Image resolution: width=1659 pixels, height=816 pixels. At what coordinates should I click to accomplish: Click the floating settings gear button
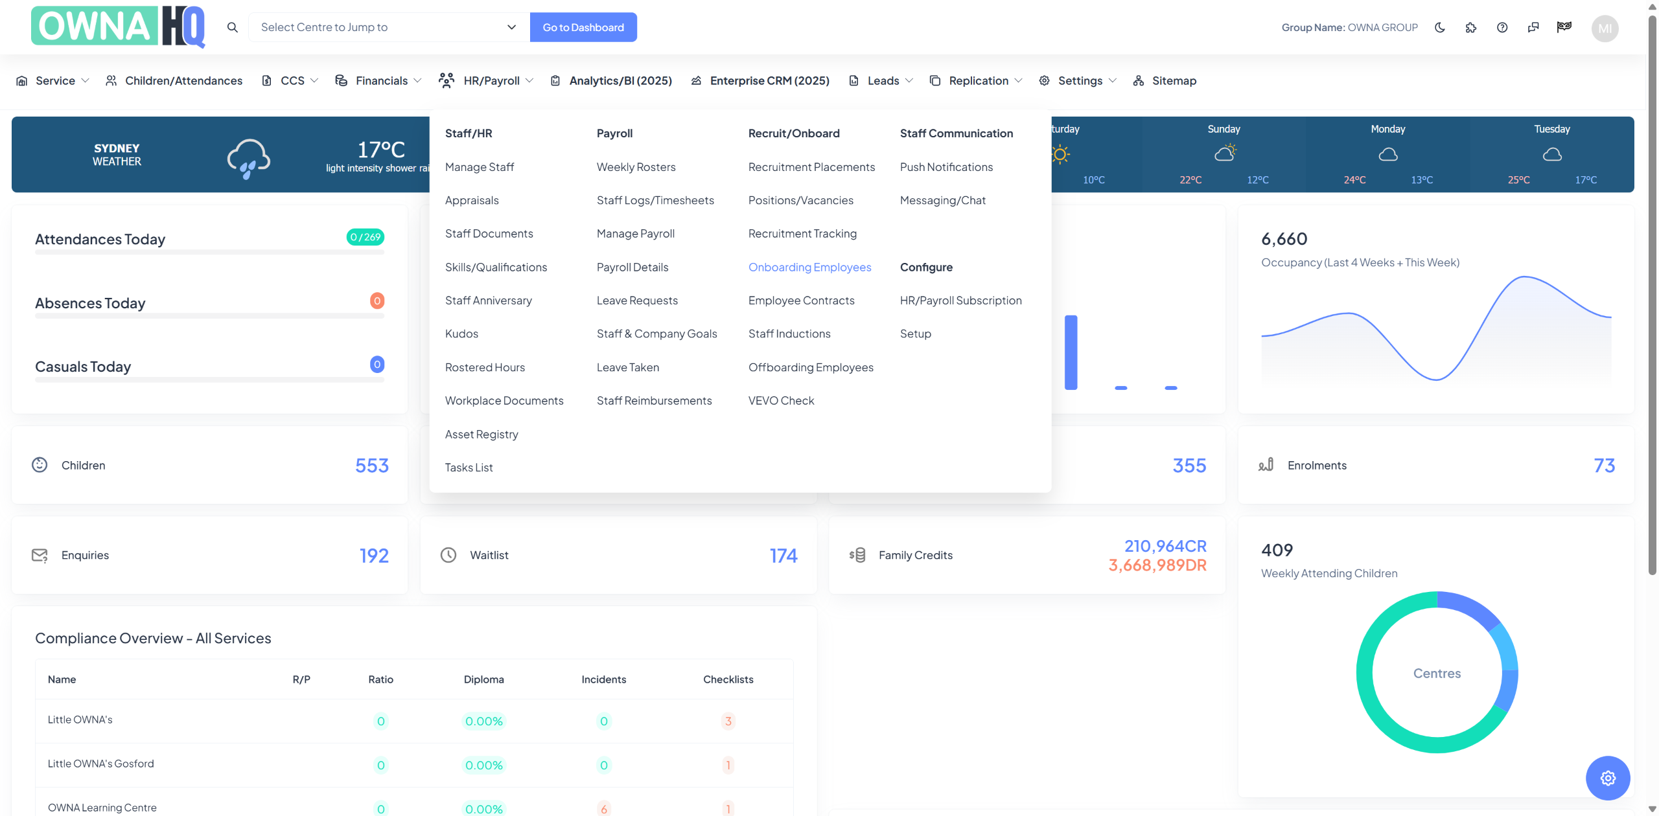pos(1608,778)
